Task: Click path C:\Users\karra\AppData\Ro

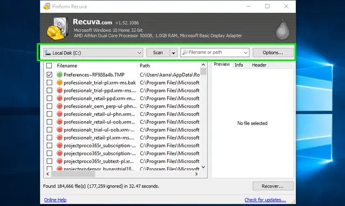Action: (x=170, y=75)
